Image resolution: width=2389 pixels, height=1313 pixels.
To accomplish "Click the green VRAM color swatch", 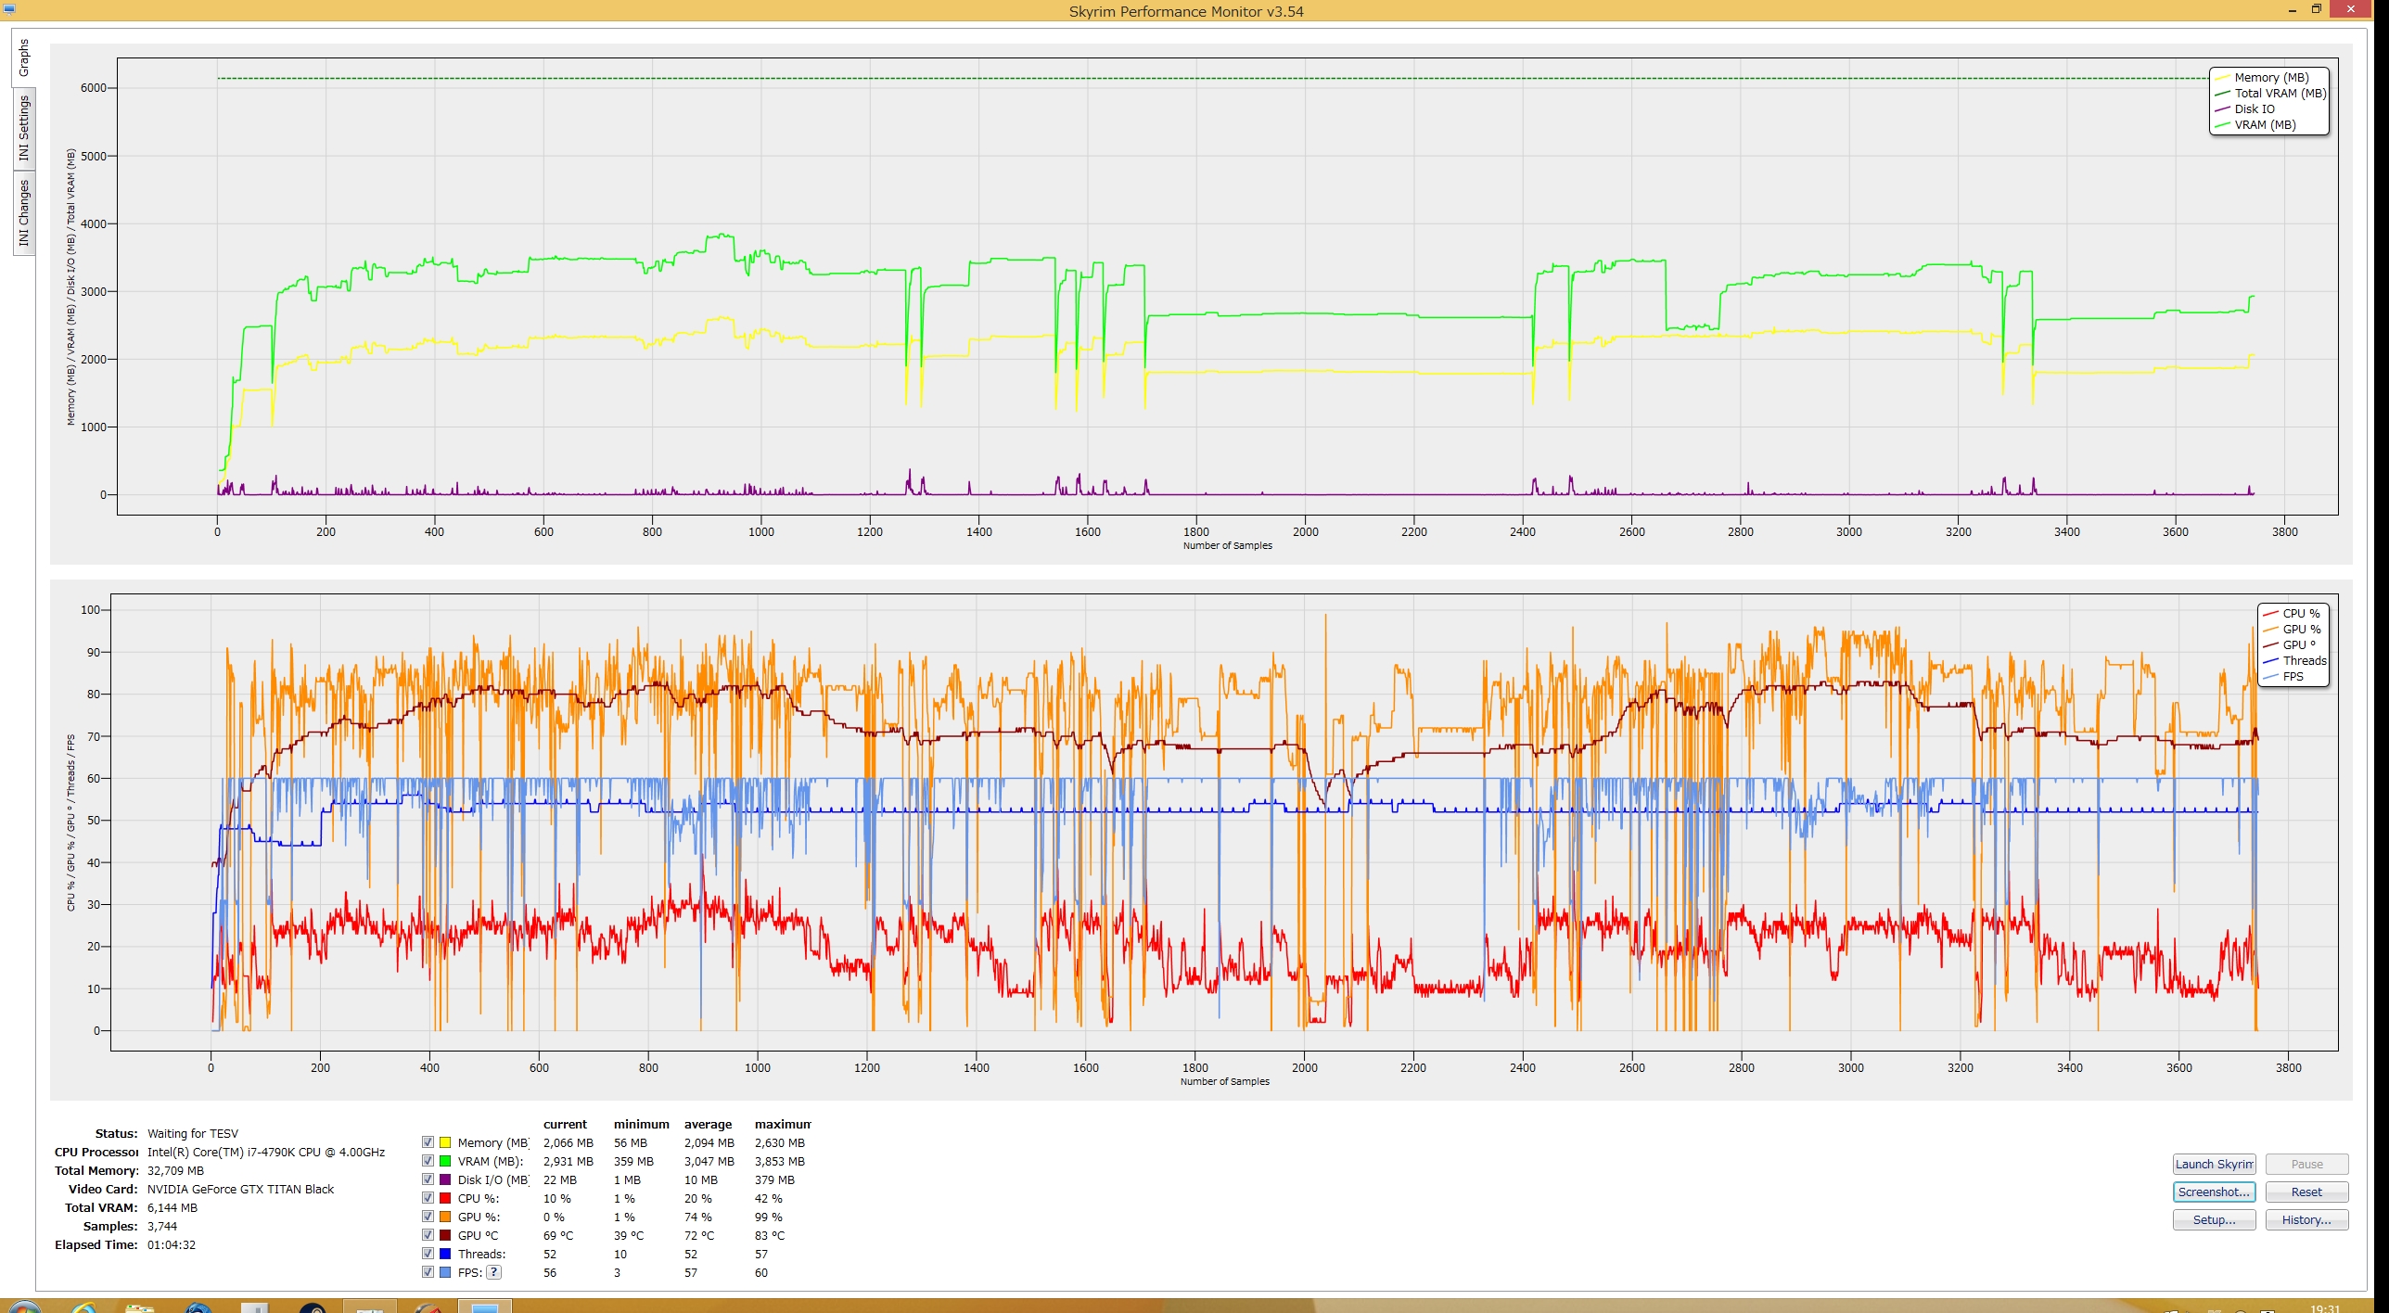I will pos(445,1161).
